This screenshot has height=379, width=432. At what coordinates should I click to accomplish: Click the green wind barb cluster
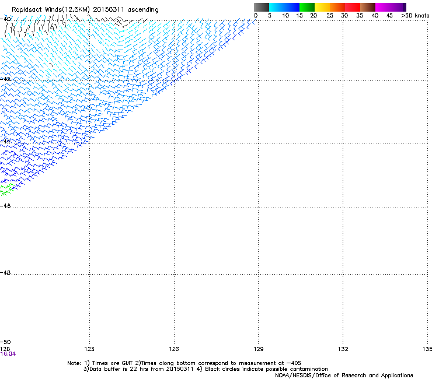pos(7,189)
